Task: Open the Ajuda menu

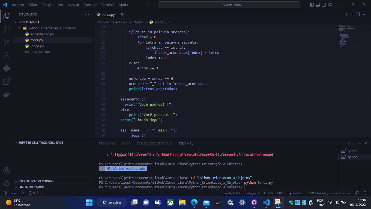Action: tap(123, 5)
